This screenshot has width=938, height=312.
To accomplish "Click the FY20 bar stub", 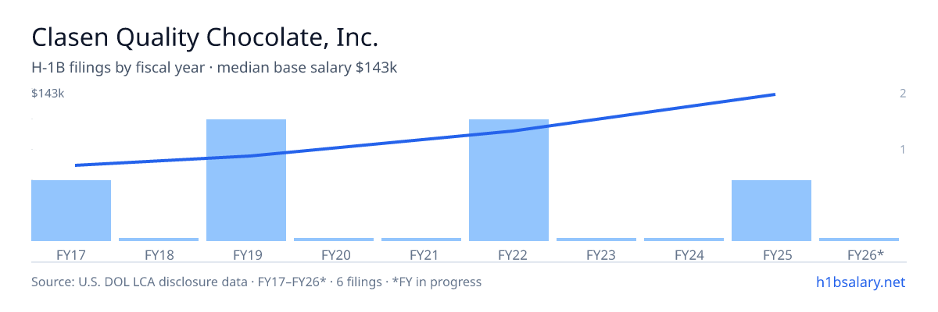I will click(334, 239).
